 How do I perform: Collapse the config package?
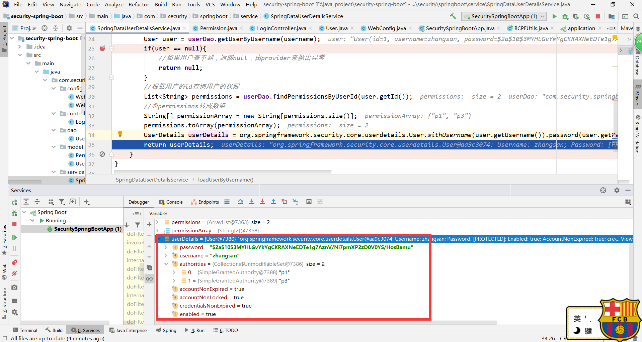pos(54,88)
